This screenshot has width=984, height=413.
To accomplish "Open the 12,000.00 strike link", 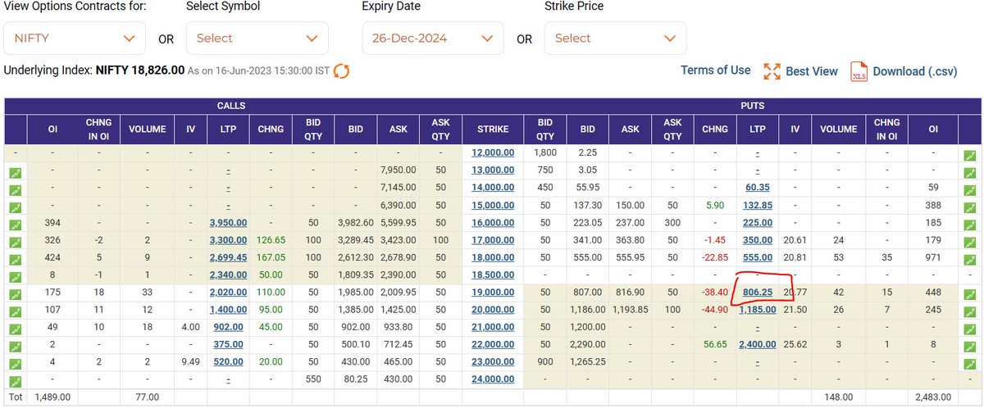I will (x=493, y=152).
